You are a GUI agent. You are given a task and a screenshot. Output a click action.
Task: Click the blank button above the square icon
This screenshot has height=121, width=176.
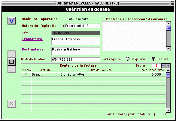click(x=11, y=54)
